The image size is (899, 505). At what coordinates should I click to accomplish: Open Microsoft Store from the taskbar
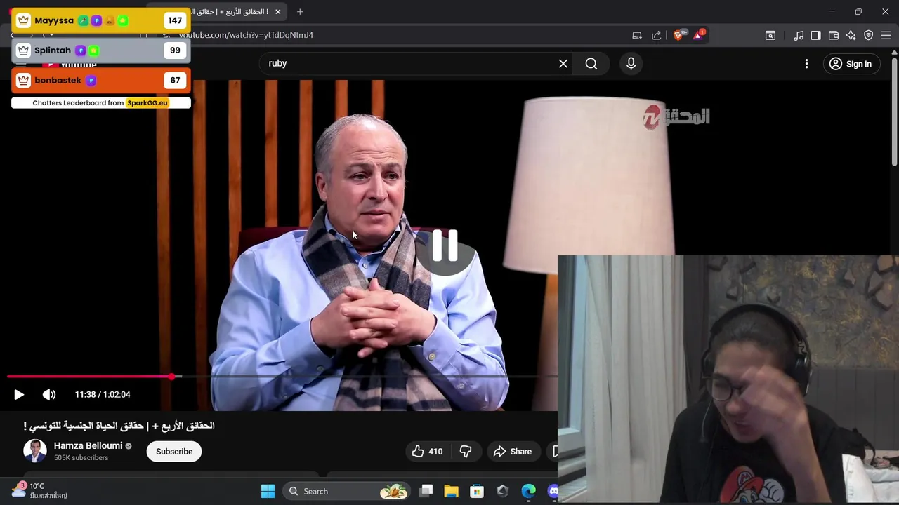(x=477, y=492)
